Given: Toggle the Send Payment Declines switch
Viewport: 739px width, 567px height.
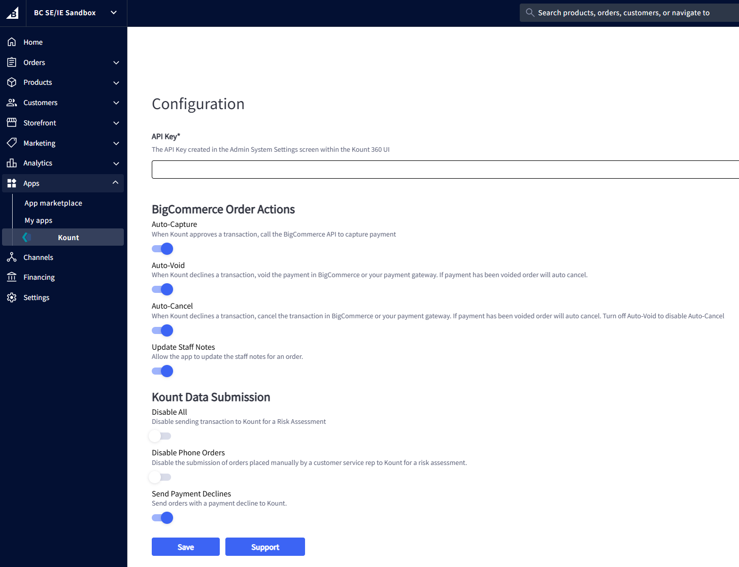Looking at the screenshot, I should pos(162,518).
